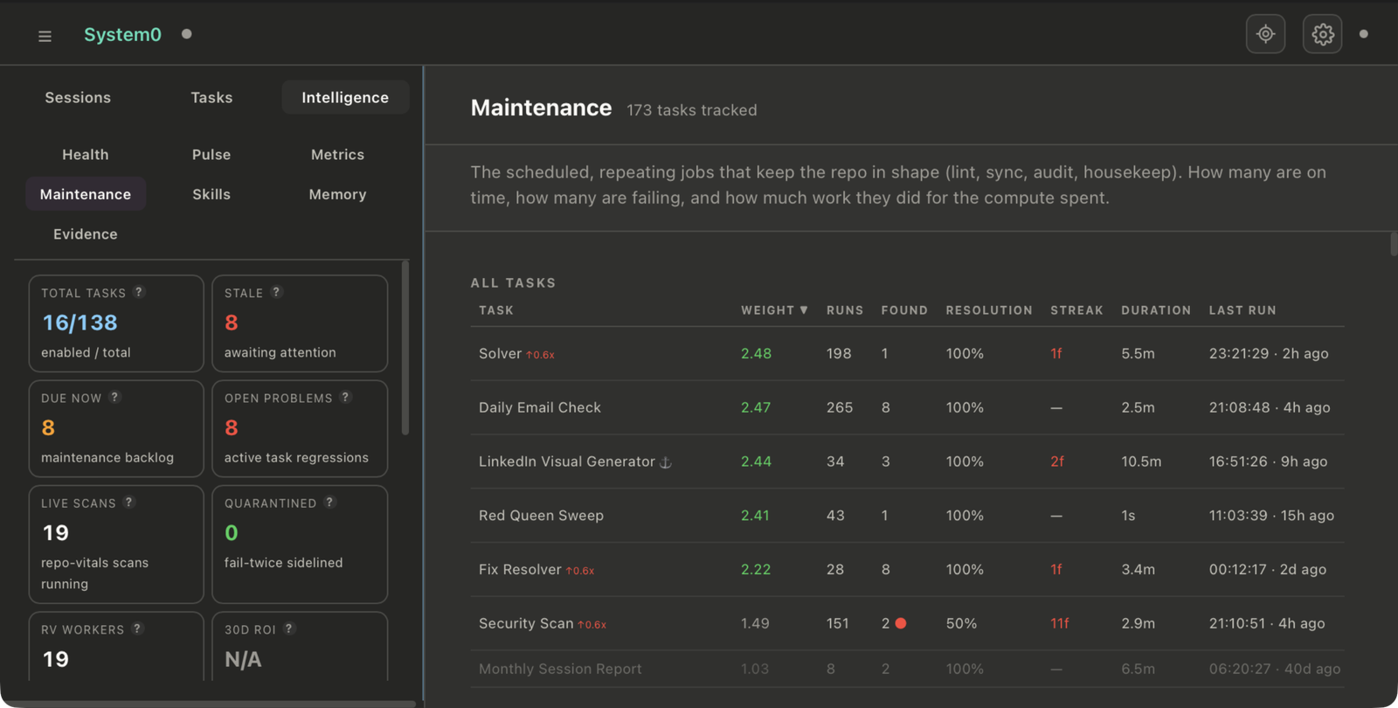Open the hamburger menu
1398x708 pixels.
(x=45, y=36)
